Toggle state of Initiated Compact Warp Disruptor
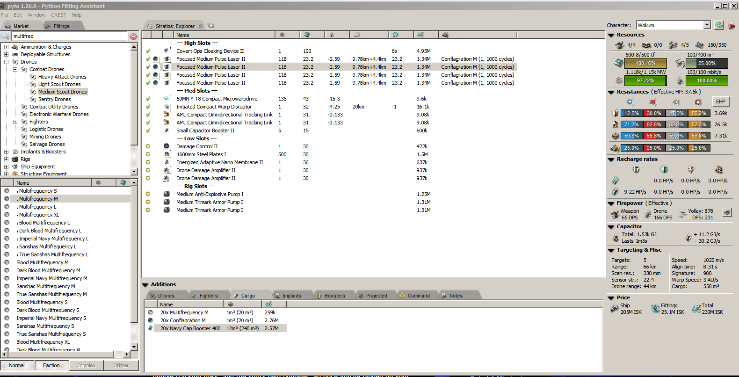The image size is (739, 377). pyautogui.click(x=148, y=107)
